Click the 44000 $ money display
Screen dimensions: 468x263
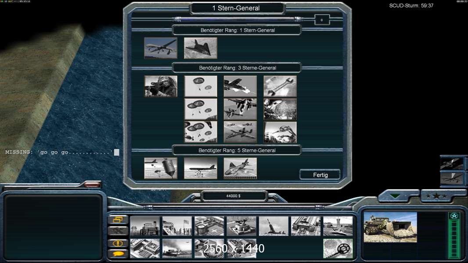tap(233, 196)
